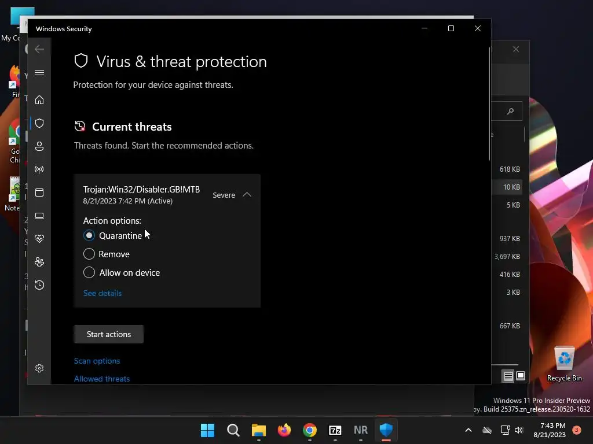593x444 pixels.
Task: Switch Explorer to details view icon
Action: [508, 376]
